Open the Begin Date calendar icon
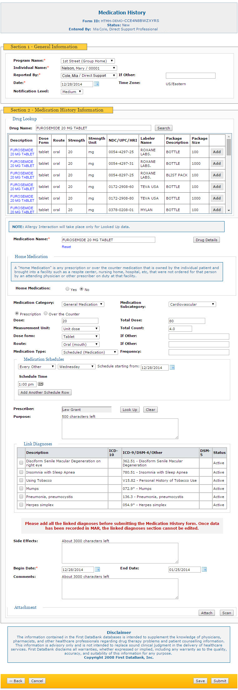238x690 pixels. [97, 569]
